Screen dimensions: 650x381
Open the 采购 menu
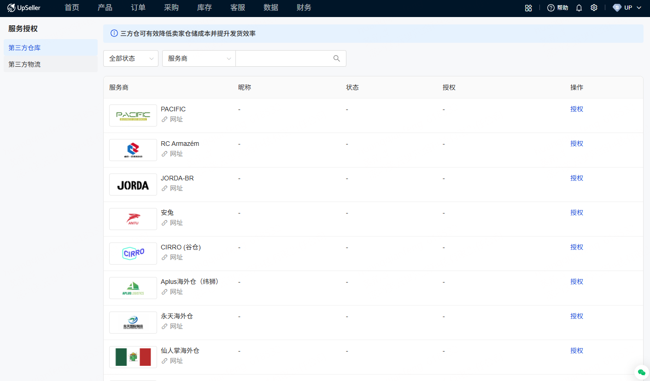tap(171, 8)
